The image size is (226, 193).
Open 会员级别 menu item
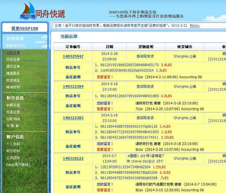pos(13,158)
